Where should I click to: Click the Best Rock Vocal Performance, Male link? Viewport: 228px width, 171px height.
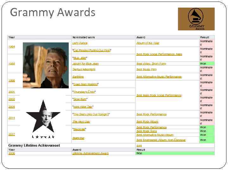tap(159, 54)
